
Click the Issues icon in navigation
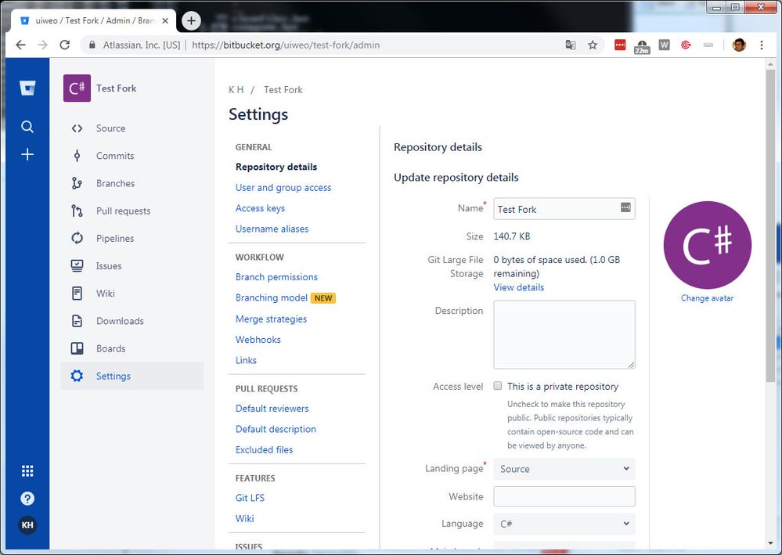pos(77,266)
